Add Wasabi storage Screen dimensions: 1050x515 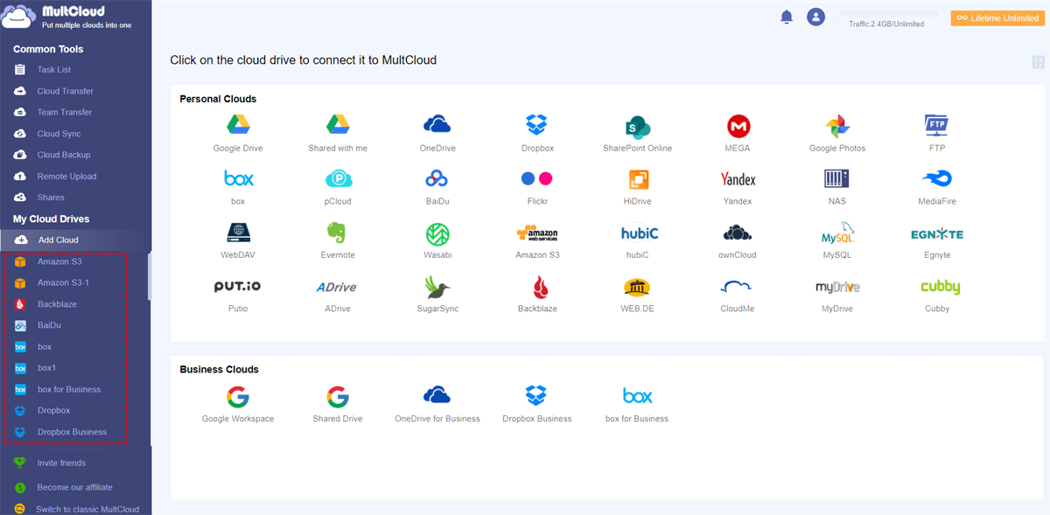(x=437, y=240)
